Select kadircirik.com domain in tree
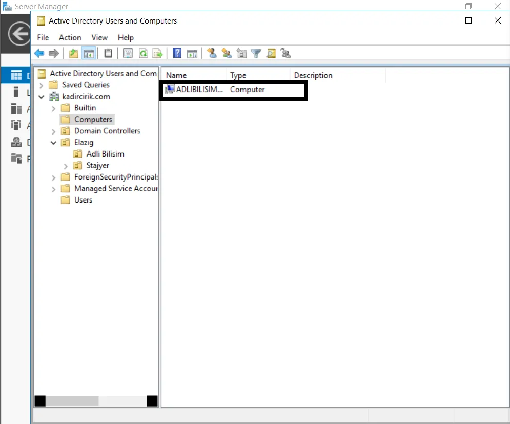 86,97
